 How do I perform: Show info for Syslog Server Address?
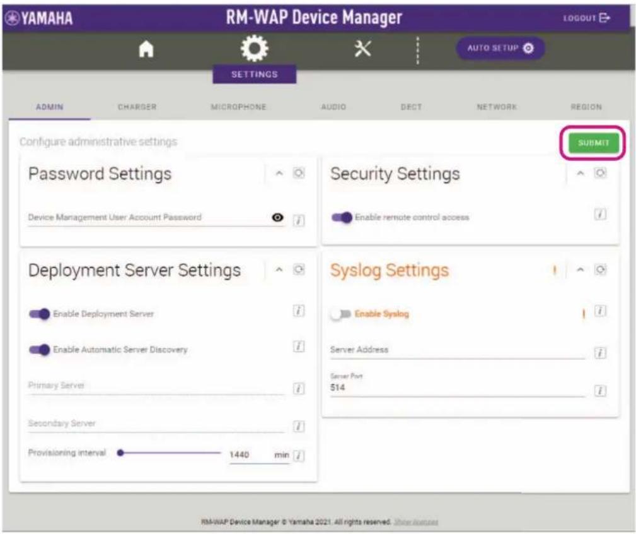(x=600, y=353)
